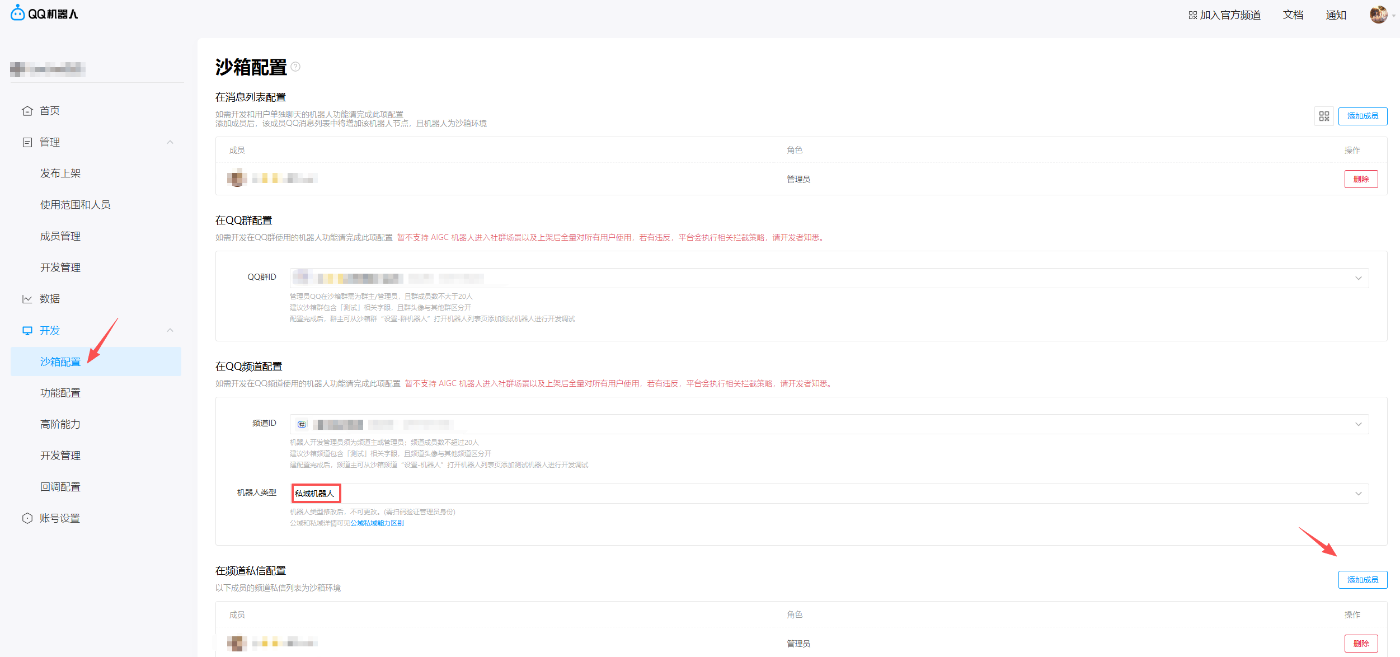Select 发布上架 in sidebar

tap(60, 173)
